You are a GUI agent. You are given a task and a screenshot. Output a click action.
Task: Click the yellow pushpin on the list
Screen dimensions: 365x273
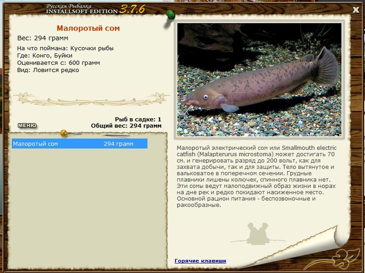(x=64, y=133)
